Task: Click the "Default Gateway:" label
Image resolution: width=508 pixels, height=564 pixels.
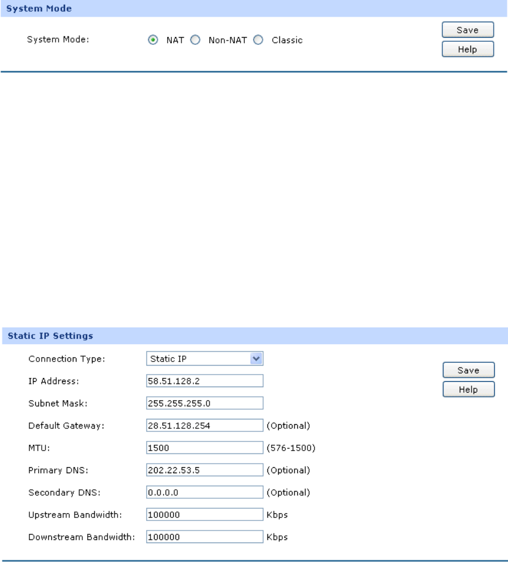Action: pyautogui.click(x=66, y=426)
